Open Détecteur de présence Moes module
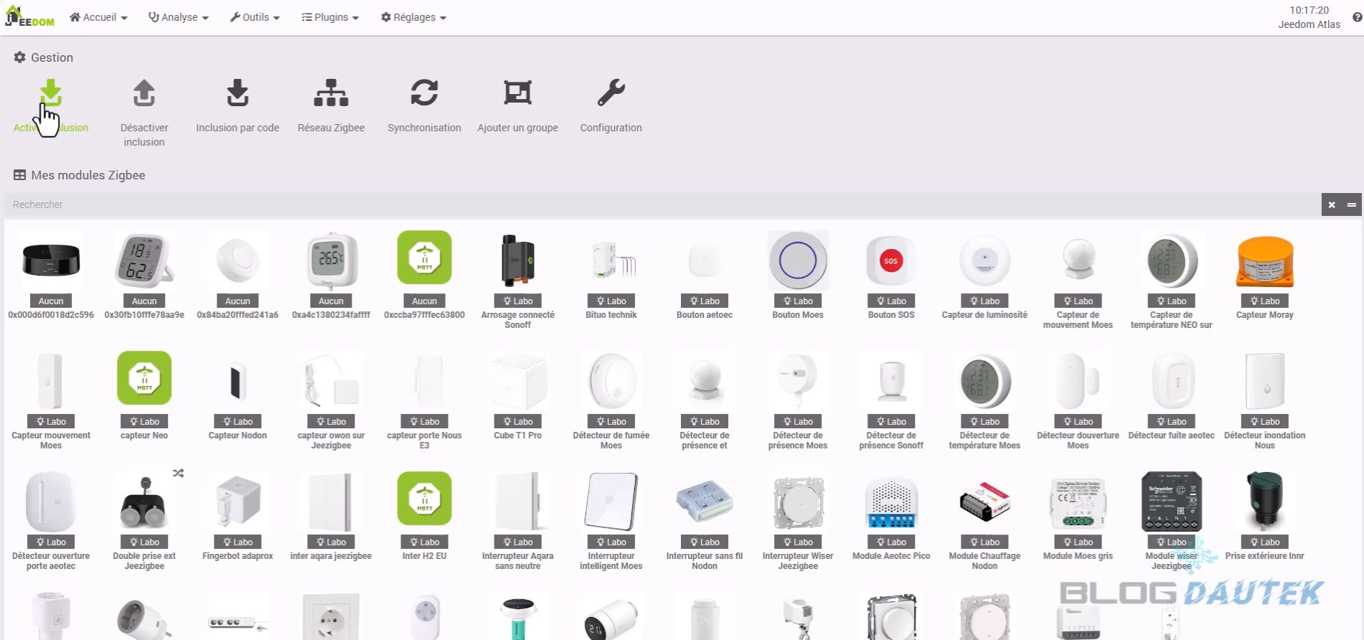Image resolution: width=1364 pixels, height=640 pixels. 798,400
